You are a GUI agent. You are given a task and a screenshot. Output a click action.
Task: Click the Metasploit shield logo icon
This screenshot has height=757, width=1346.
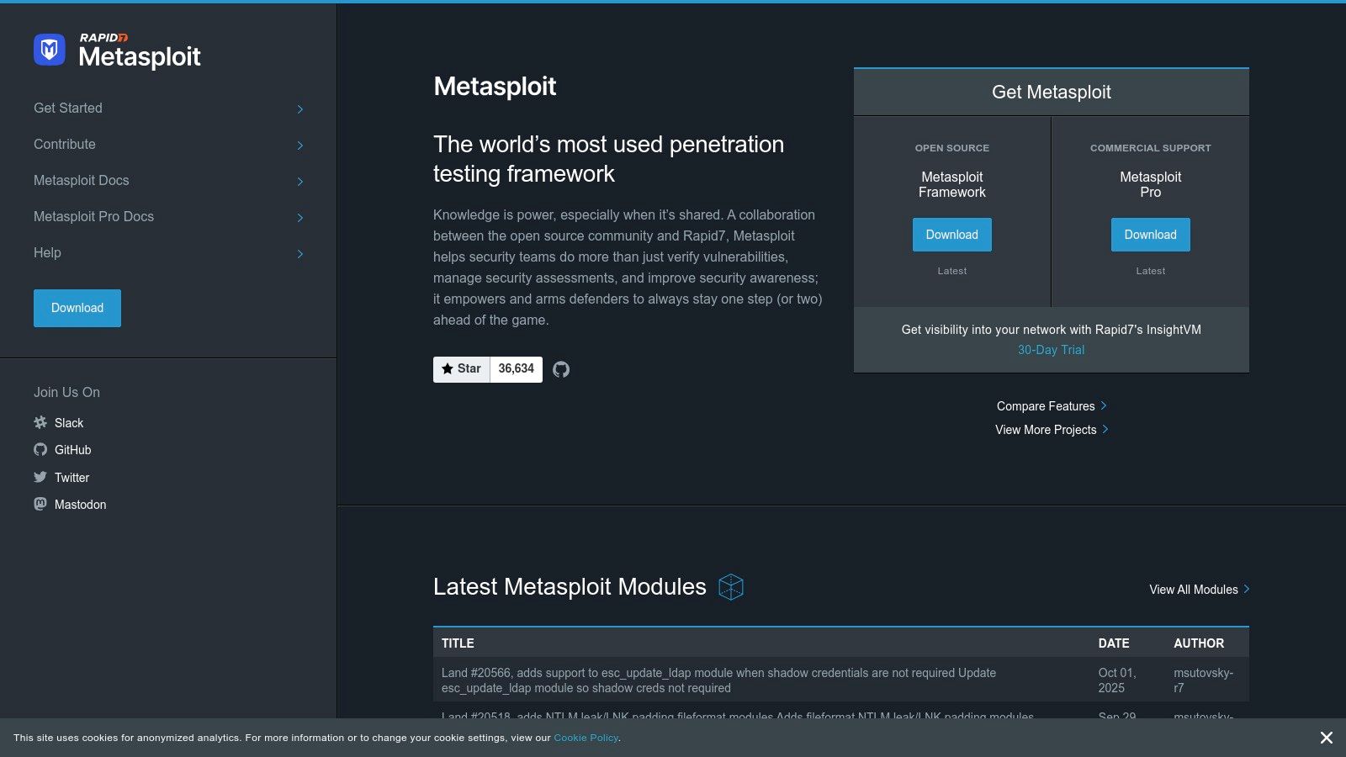50,50
